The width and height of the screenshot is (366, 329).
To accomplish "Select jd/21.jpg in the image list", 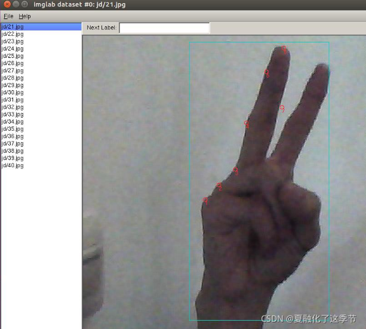I will pyautogui.click(x=41, y=27).
